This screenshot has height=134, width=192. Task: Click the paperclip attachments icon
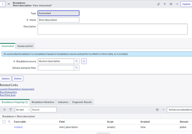click(159, 4)
